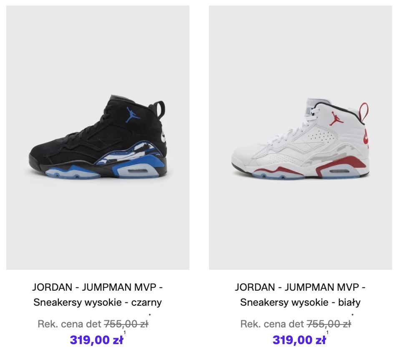Viewport: 398px width, 352px height.
Task: Click crossed-out 755,00 zł price for black sneaker
Action: pyautogui.click(x=126, y=324)
